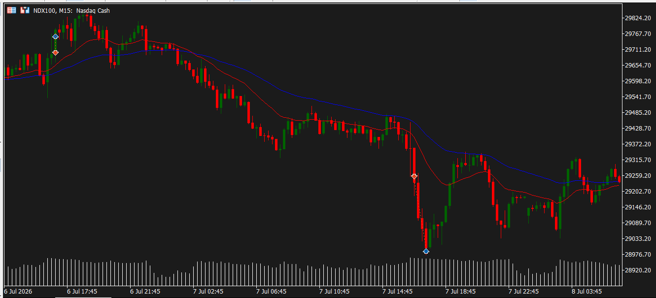Select the red sell arrow on 6 Jul

(55, 52)
